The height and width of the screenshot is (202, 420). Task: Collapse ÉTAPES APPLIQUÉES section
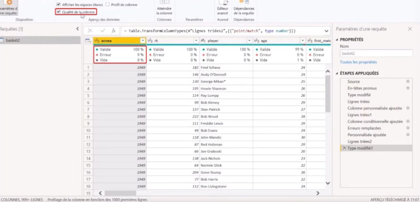click(x=337, y=73)
